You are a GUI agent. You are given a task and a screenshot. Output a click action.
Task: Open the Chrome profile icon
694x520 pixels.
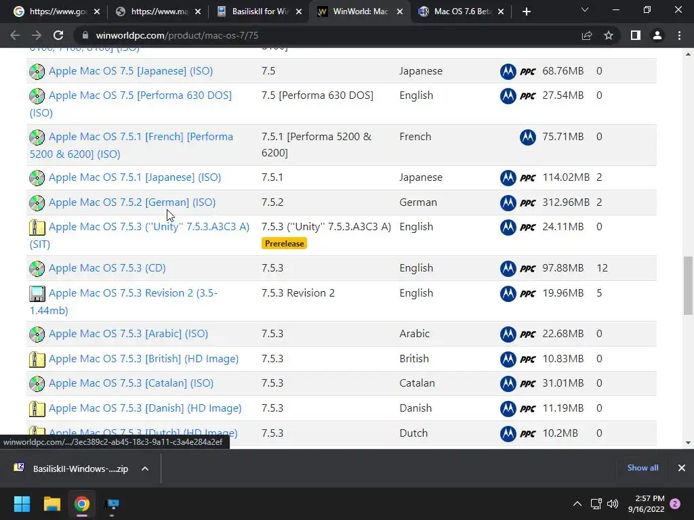coord(657,35)
